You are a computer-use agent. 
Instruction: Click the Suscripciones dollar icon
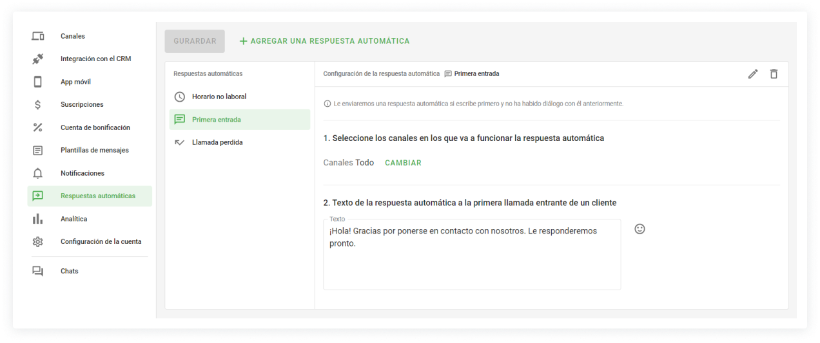coord(38,105)
